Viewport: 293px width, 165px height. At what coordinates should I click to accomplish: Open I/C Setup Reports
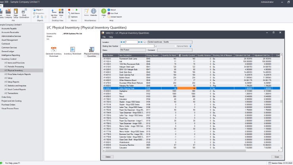click(11, 82)
